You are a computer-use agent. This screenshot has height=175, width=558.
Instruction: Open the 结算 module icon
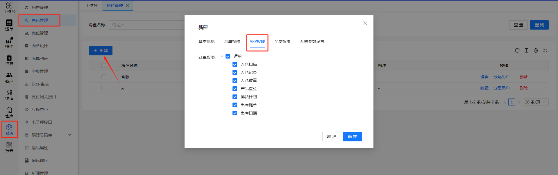click(x=9, y=60)
